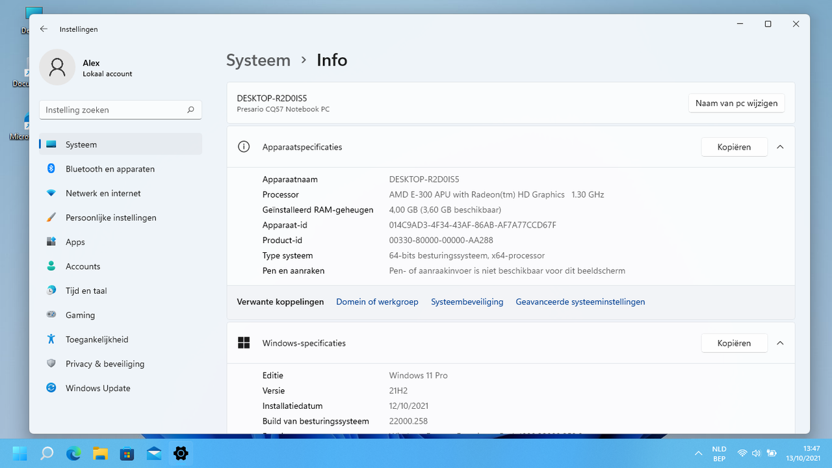Open Mail app from taskbar
Viewport: 832px width, 468px height.
154,453
